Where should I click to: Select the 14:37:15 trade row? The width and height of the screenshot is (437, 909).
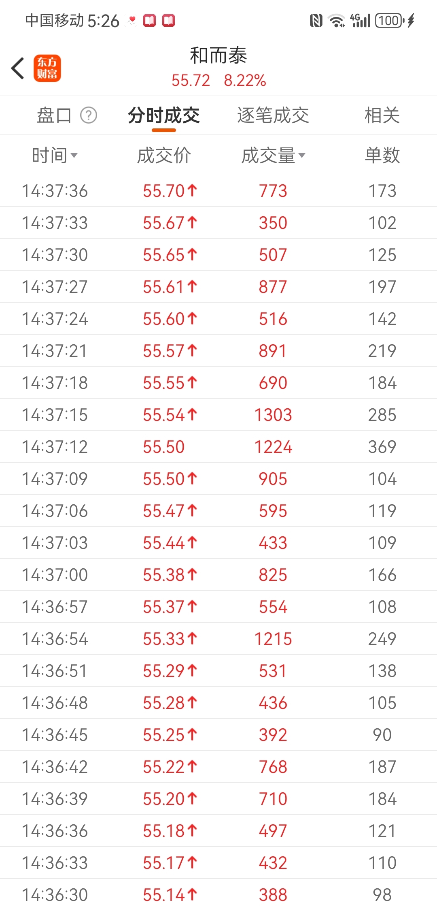coord(218,415)
